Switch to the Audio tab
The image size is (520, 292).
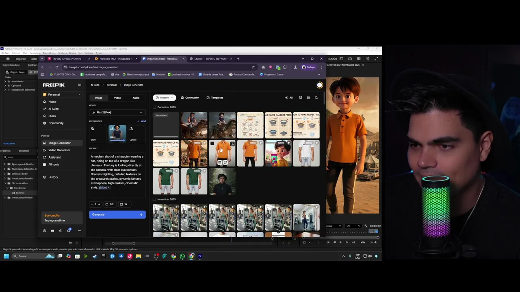(136, 98)
